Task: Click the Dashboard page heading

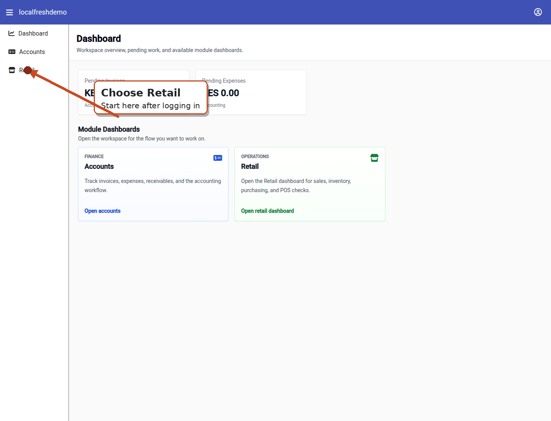Action: pos(99,39)
